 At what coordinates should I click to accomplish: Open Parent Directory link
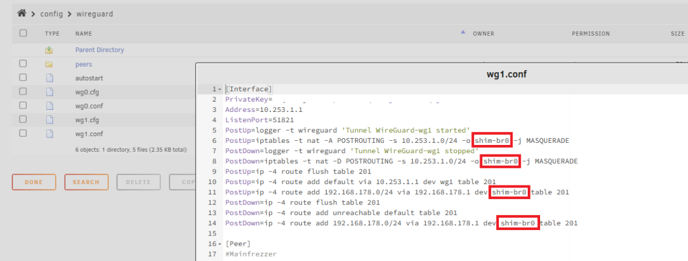[x=100, y=50]
